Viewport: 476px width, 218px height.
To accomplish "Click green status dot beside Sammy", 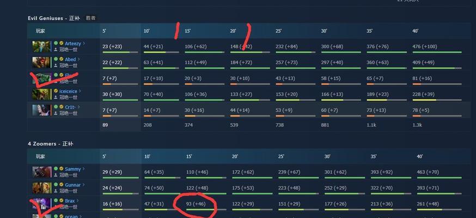I will (x=56, y=169).
